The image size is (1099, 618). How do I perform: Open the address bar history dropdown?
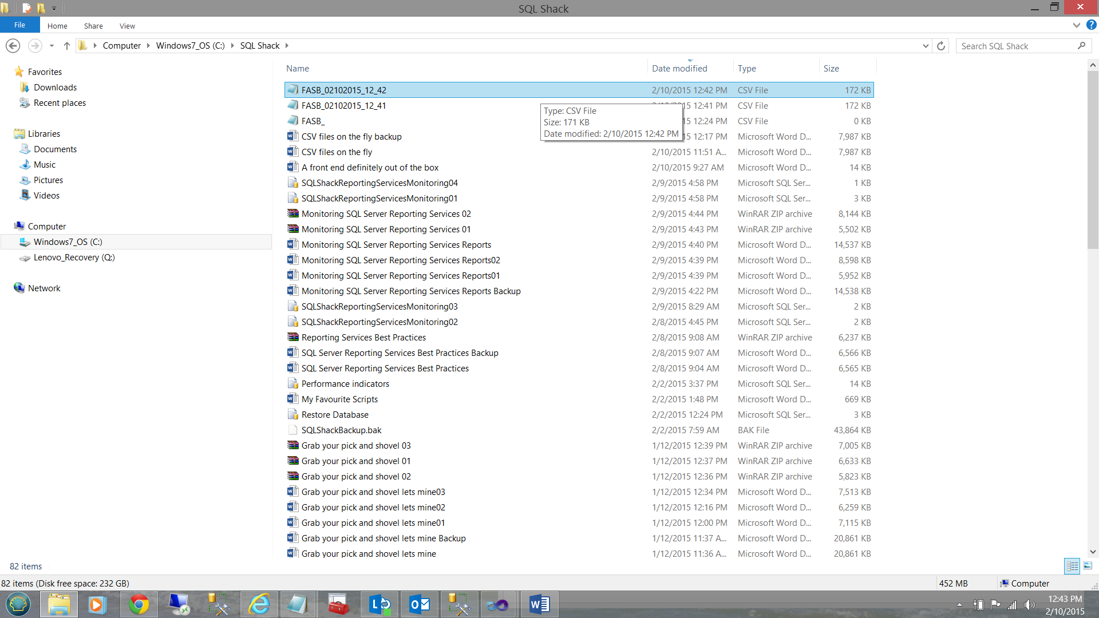[926, 46]
